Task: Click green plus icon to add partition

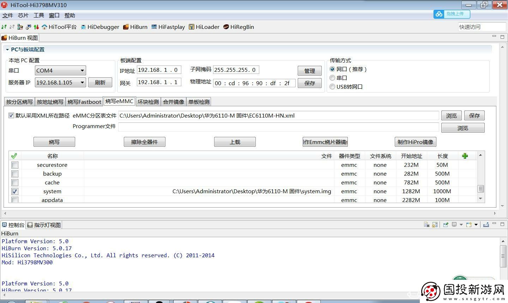Action: tap(465, 156)
